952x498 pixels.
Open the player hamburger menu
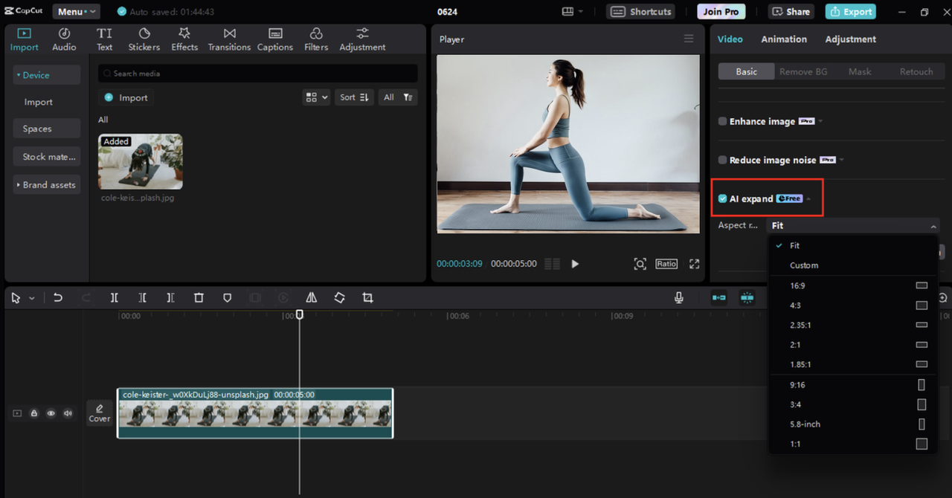click(x=689, y=39)
